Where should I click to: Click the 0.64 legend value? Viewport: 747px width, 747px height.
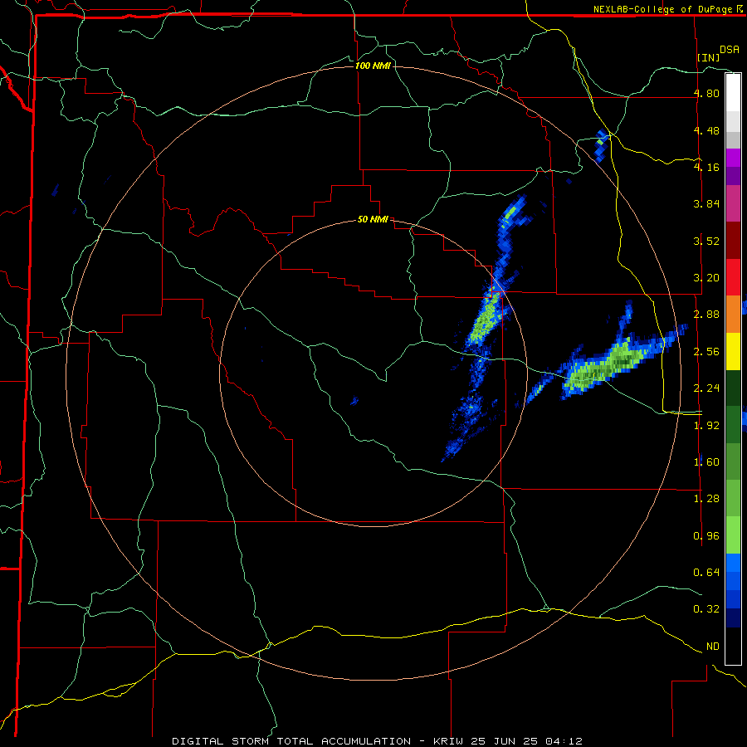click(706, 573)
